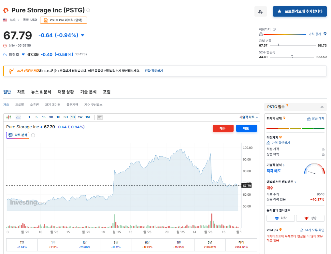The width and height of the screenshot is (331, 254).
Task: Select the 15 minute chart interval
Action: click(44, 117)
